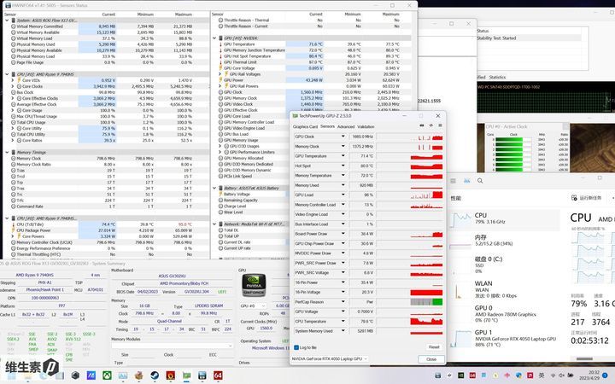Click GPU Power lightning icon in HWiNFO

point(221,80)
